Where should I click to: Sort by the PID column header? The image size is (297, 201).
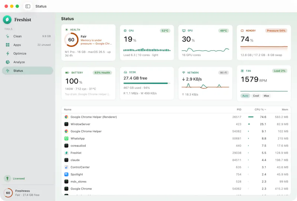(x=239, y=109)
